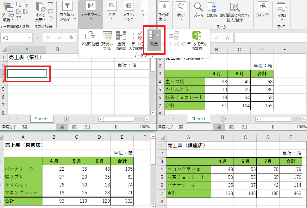Click the From Table/Range grid icon
The height and width of the screenshot is (208, 307).
18,19
